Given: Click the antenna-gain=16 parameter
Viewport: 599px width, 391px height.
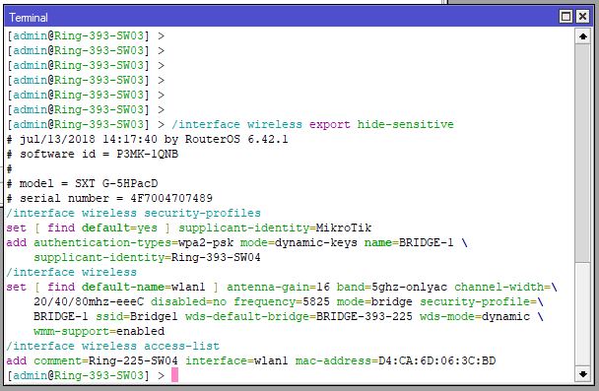Looking at the screenshot, I should point(278,288).
